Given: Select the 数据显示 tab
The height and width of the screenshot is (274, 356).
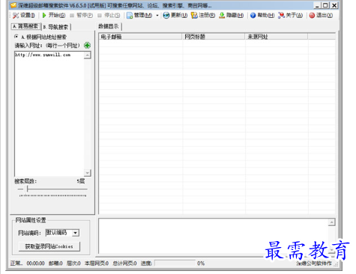Looking at the screenshot, I should (x=109, y=26).
